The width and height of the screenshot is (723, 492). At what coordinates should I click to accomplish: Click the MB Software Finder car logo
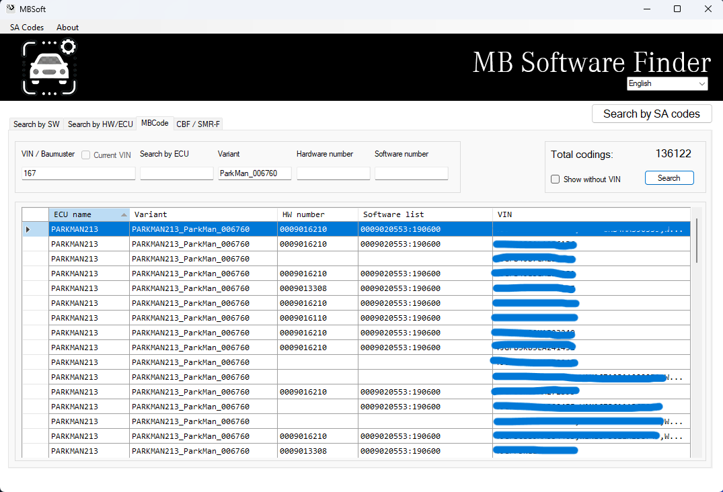click(50, 67)
